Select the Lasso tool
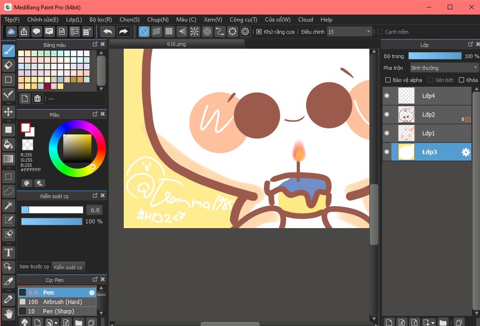This screenshot has width=480, height=326. [8, 192]
